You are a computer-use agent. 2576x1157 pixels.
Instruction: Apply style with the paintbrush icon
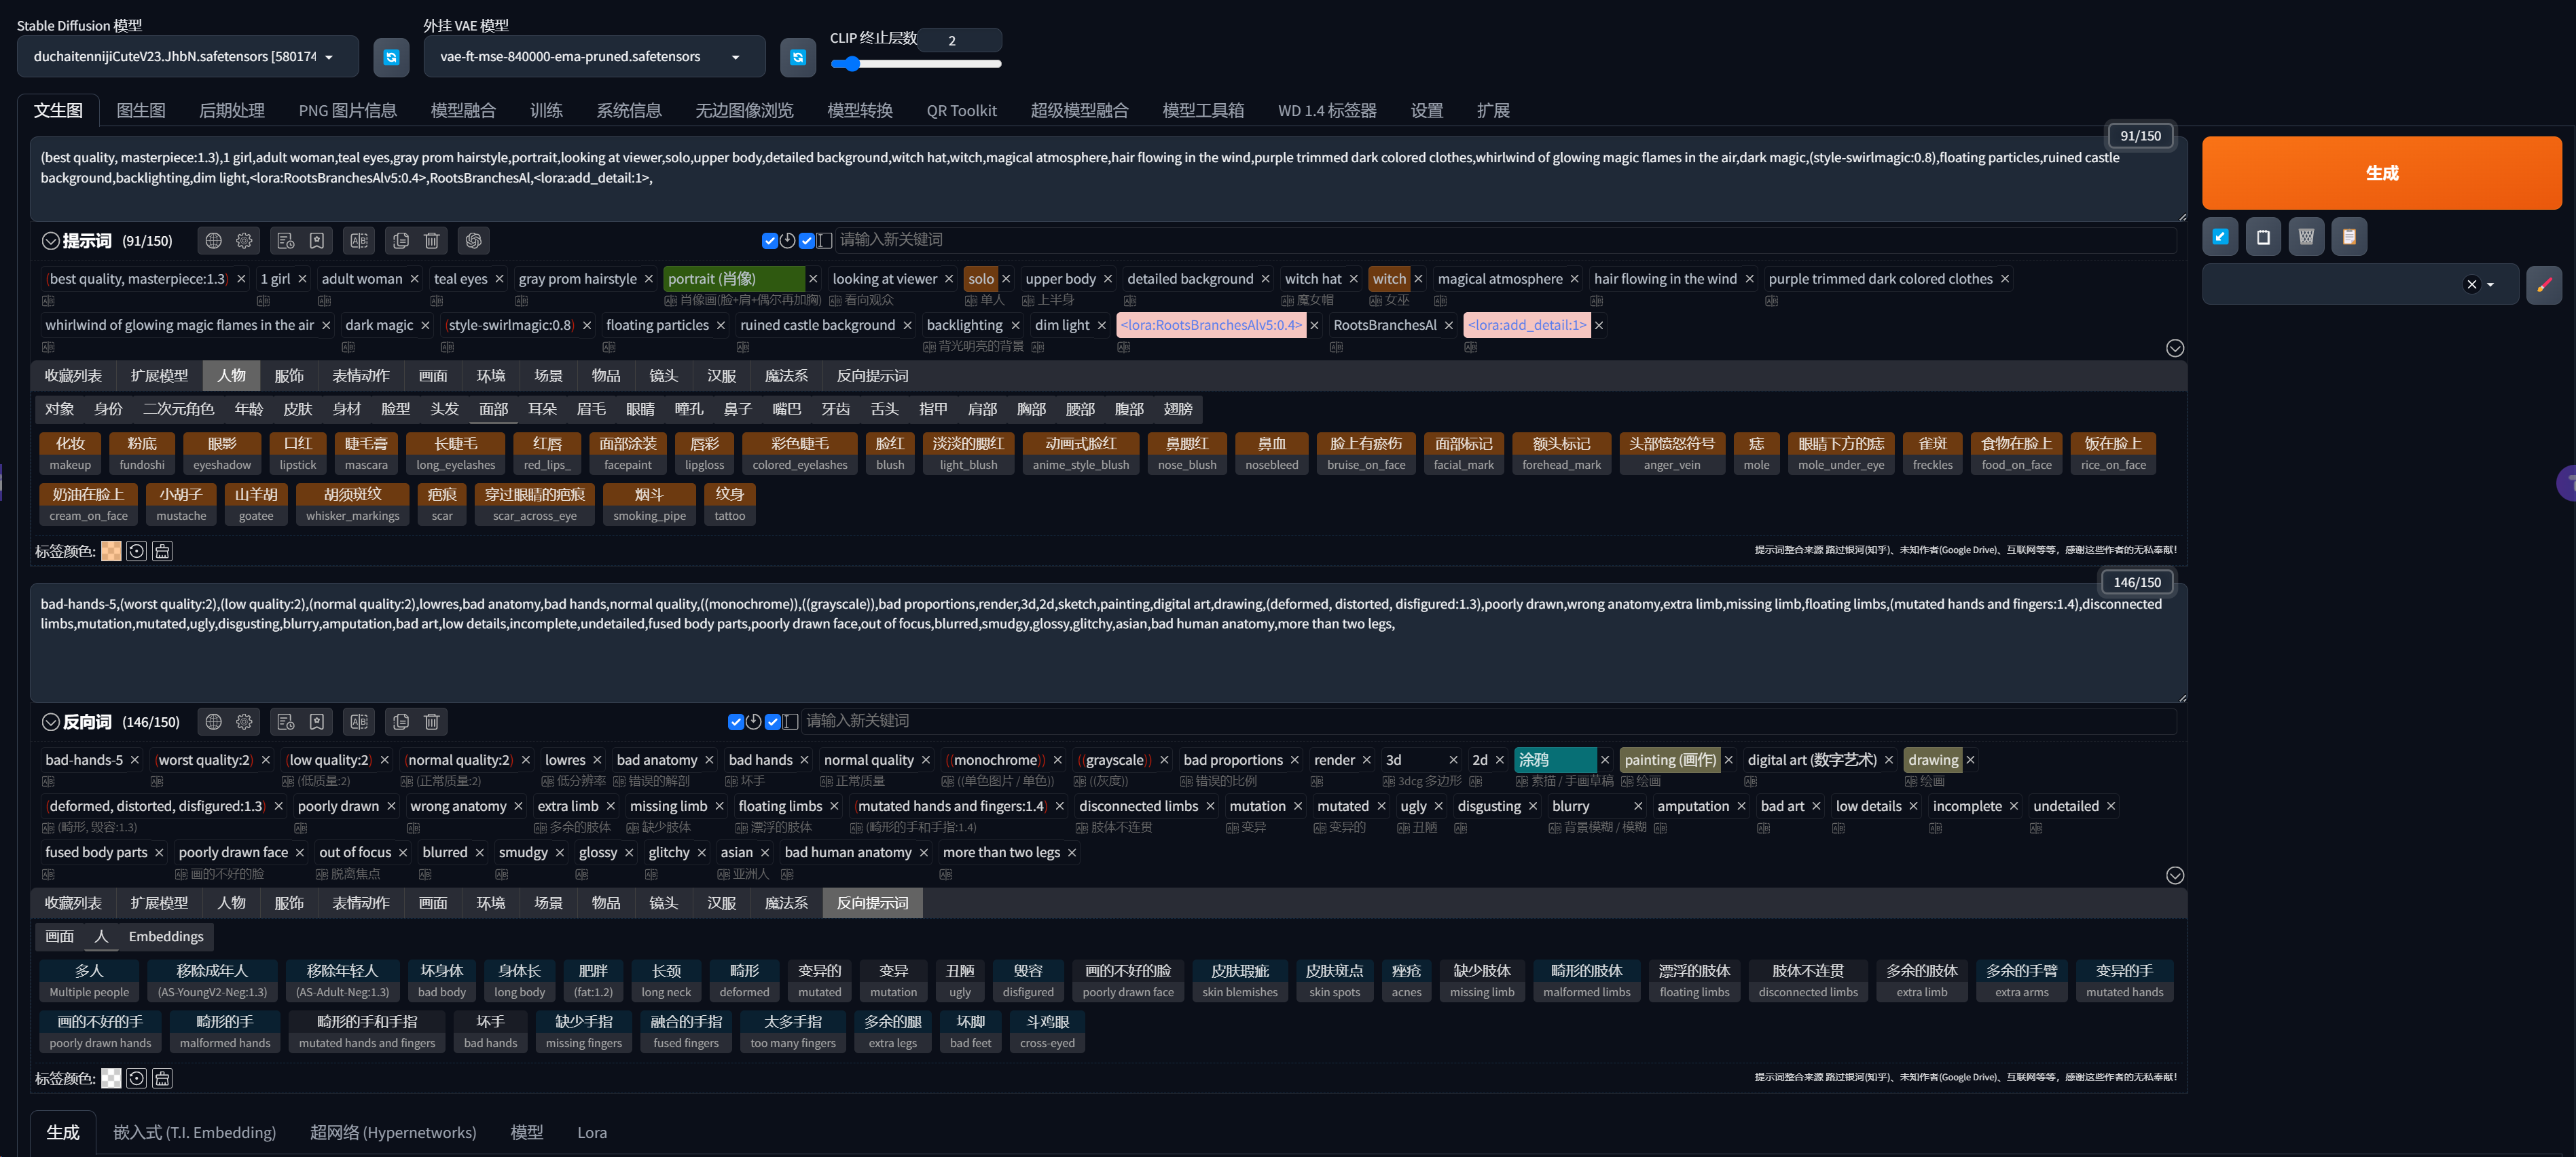(2544, 285)
